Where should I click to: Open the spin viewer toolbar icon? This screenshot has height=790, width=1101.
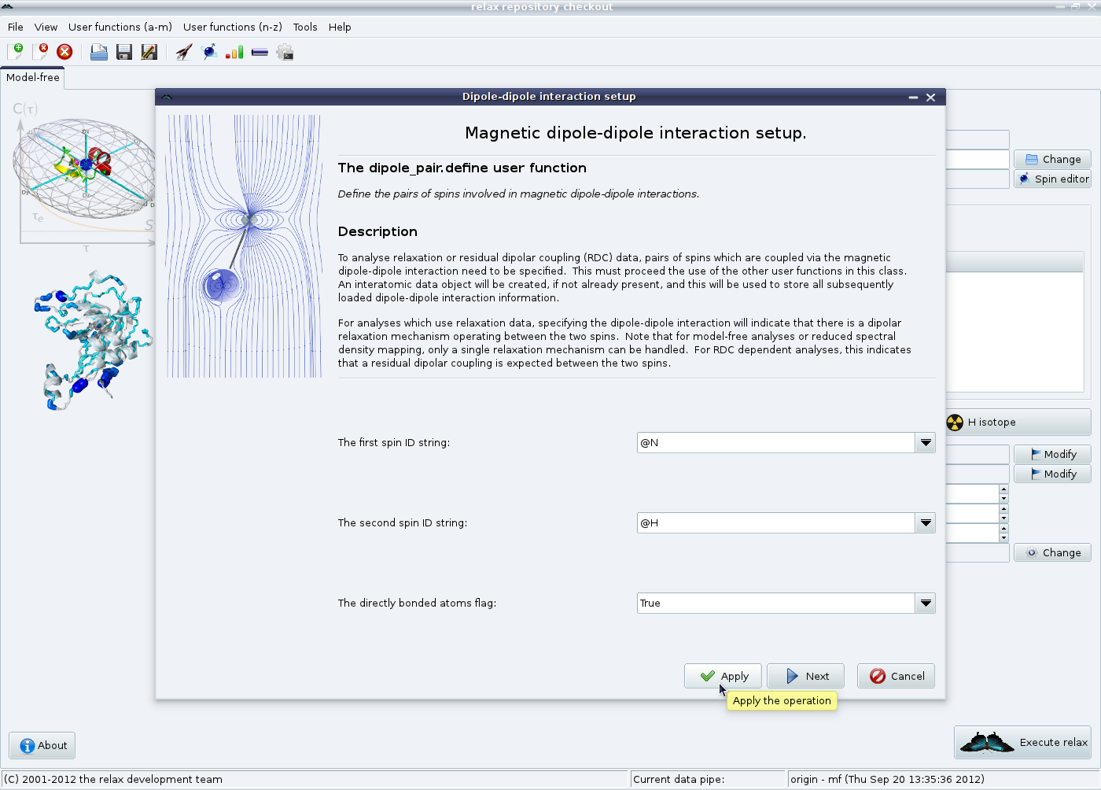pos(209,53)
